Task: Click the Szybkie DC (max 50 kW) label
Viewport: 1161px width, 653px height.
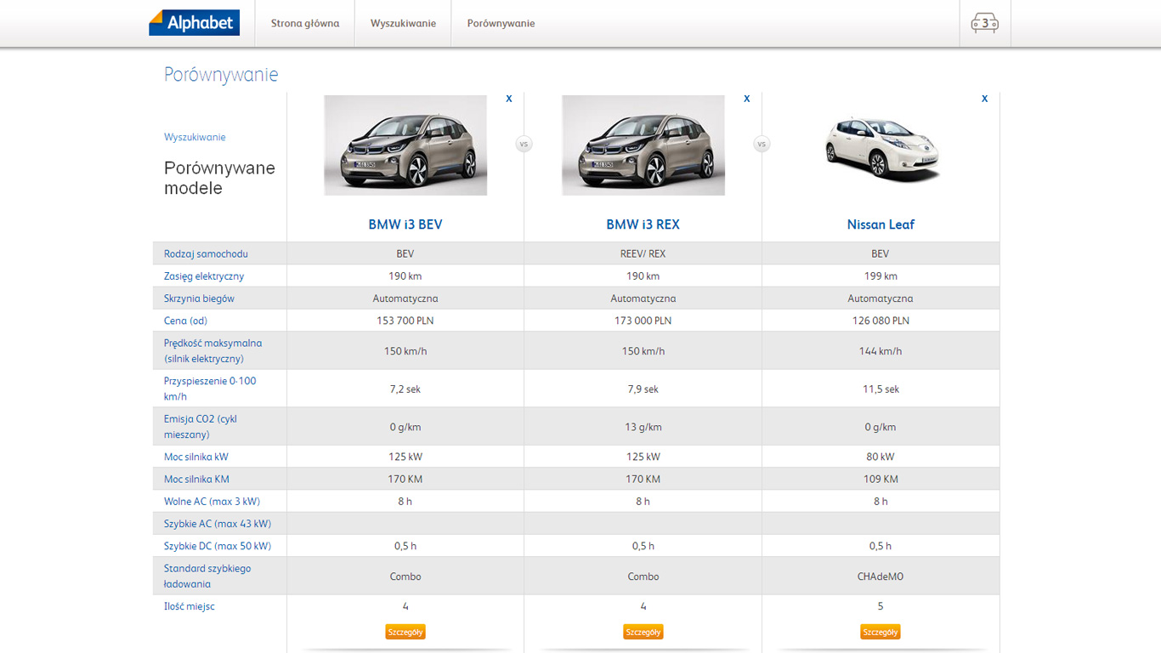Action: [x=218, y=546]
